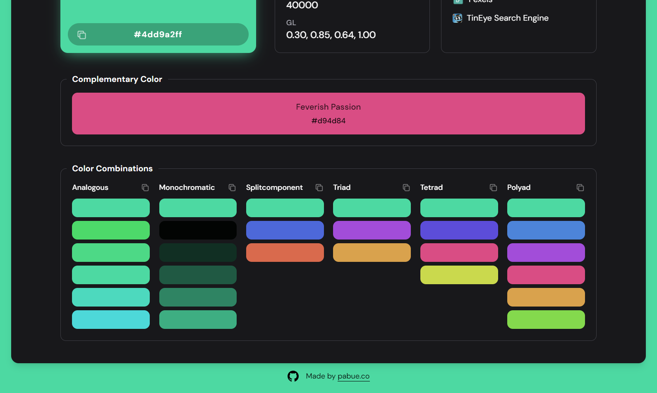657x393 pixels.
Task: Click the Polyad label
Action: pos(519,187)
